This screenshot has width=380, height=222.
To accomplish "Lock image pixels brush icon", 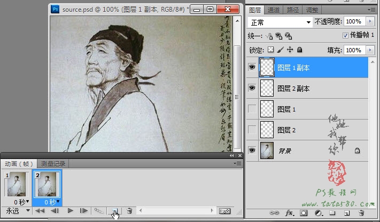I will pos(280,50).
